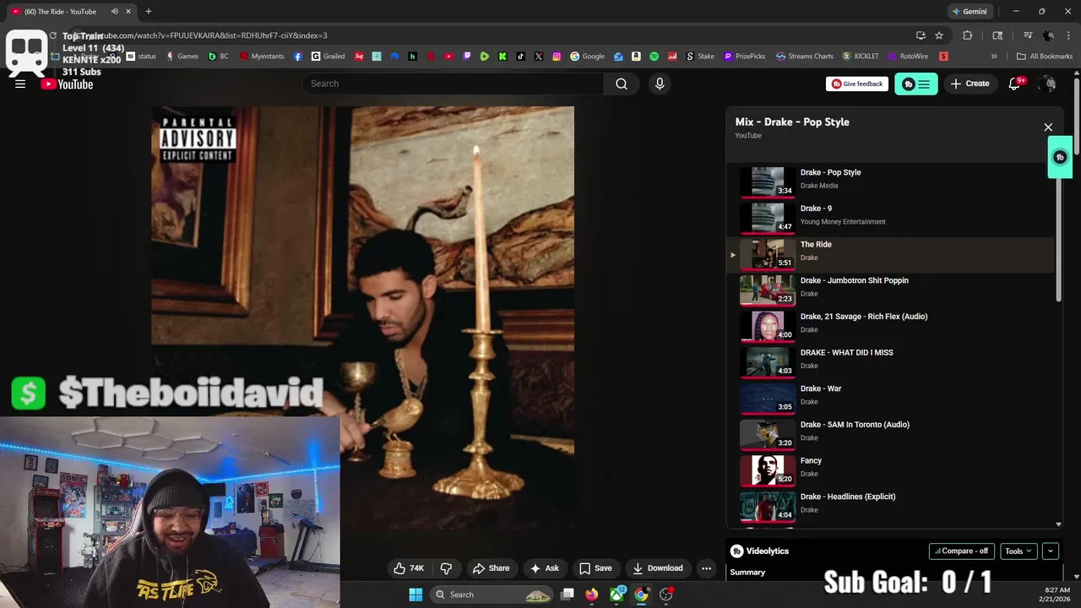Open the YouTube notifications bell
The height and width of the screenshot is (608, 1081).
(x=1015, y=84)
